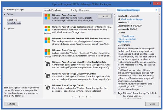Viewport: 164px width, 110px height.
Task: Close the Manage NuGet Packages dialog
Action: click(152, 104)
